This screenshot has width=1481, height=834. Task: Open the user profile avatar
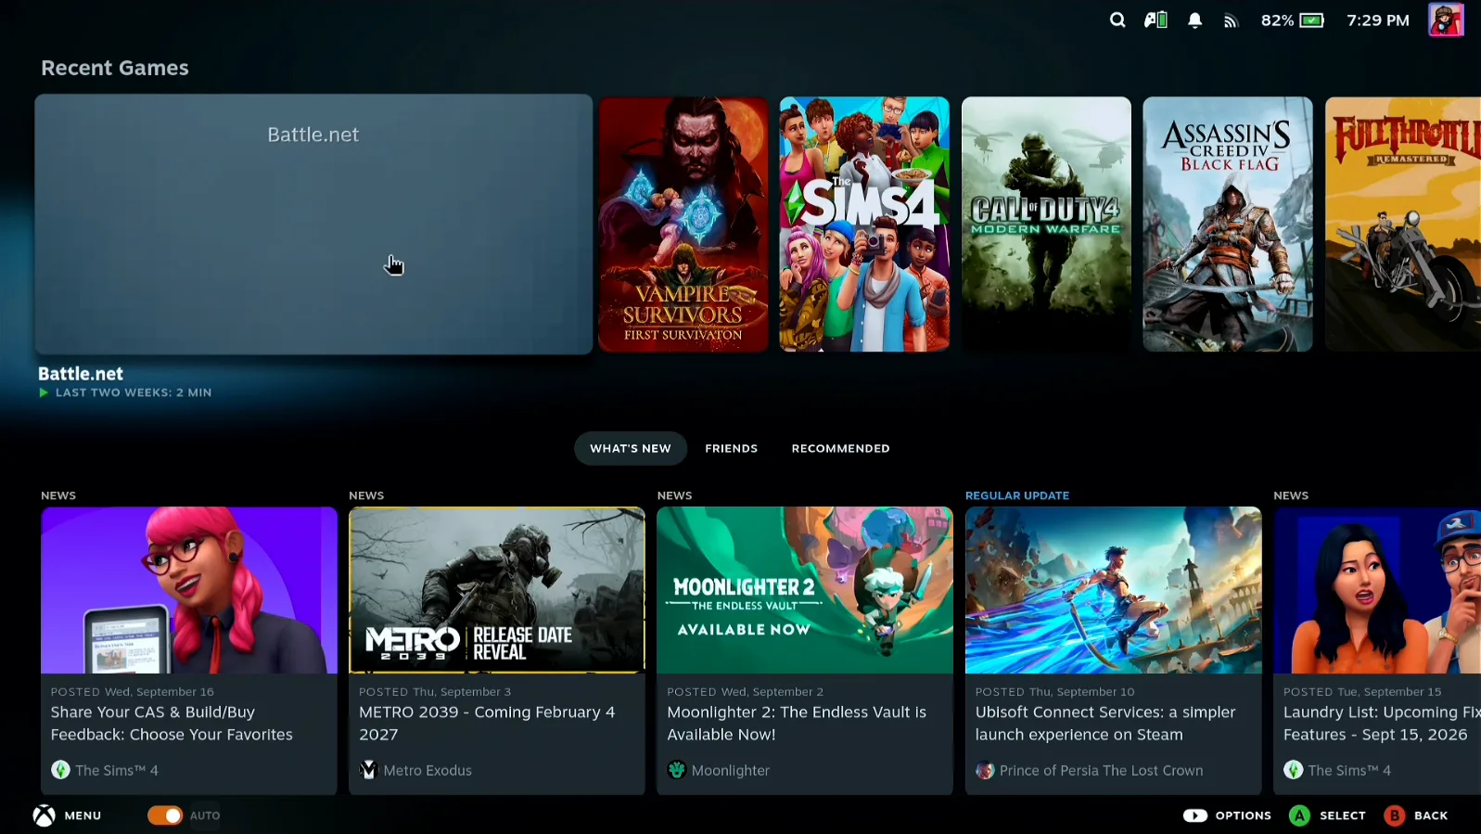[x=1446, y=19]
